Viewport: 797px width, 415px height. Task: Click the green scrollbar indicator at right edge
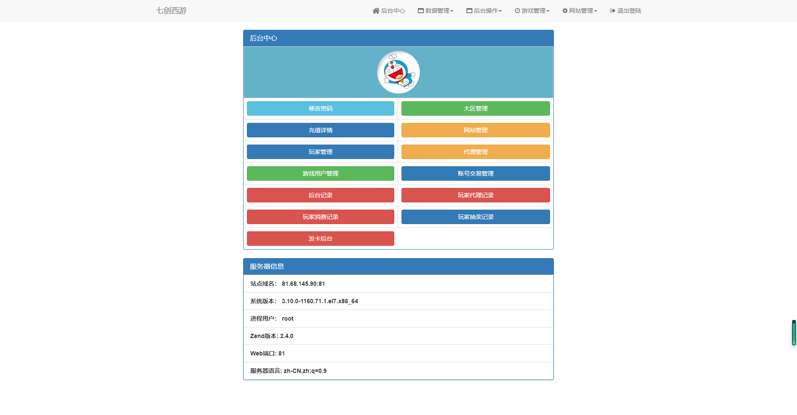pyautogui.click(x=794, y=333)
